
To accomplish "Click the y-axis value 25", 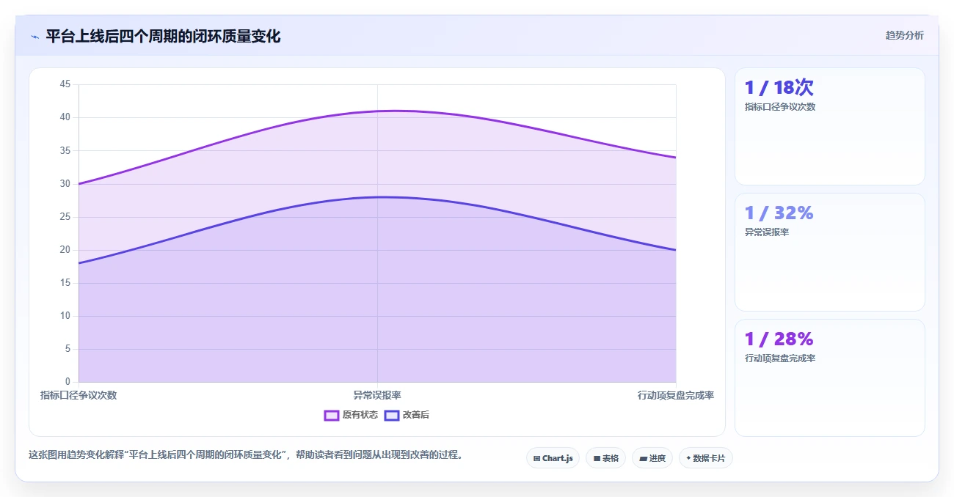I will (x=65, y=217).
